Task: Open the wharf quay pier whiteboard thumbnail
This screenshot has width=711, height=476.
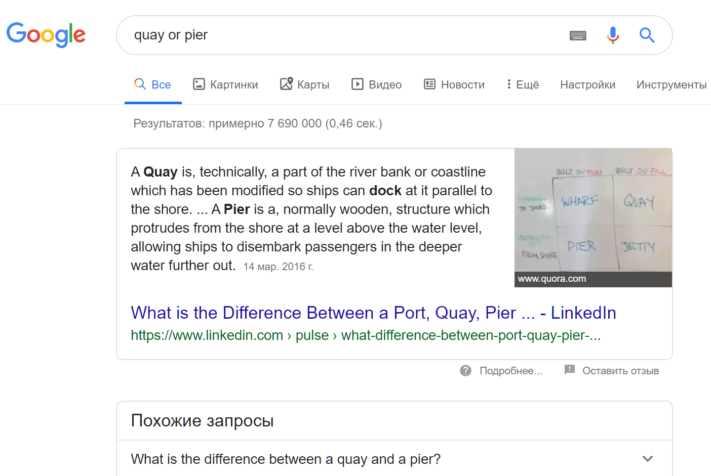Action: coord(593,218)
